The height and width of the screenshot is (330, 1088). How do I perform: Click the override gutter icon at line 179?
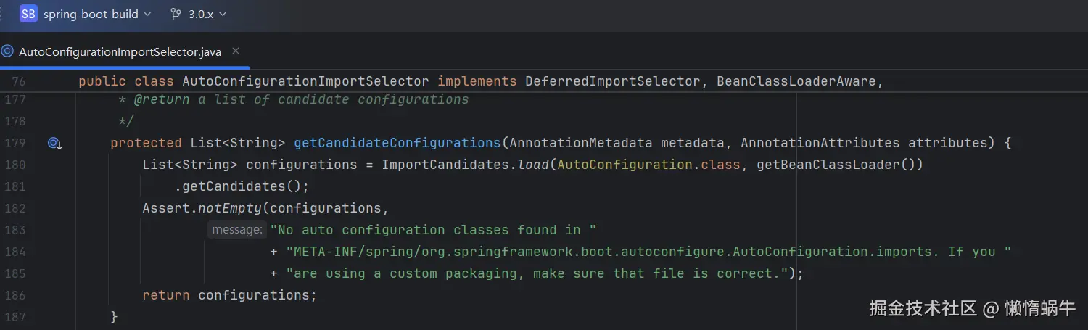point(54,144)
